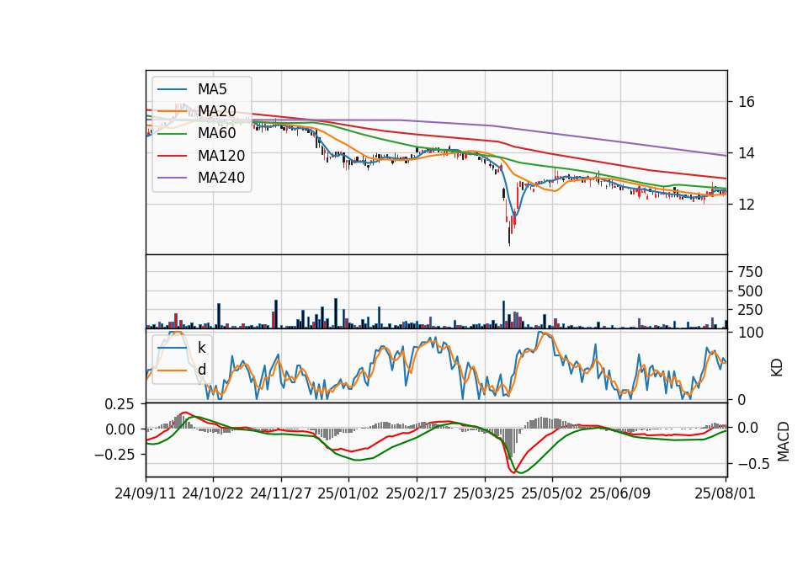This screenshot has height=581, width=808.
Task: Click the red MA120 legend line swatch
Action: pyautogui.click(x=172, y=156)
